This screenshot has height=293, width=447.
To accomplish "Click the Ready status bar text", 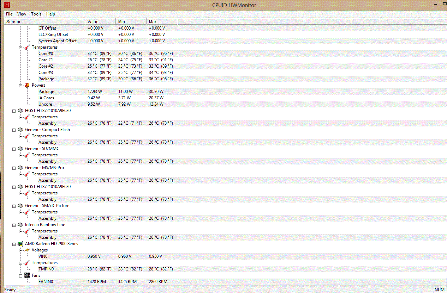I will point(10,290).
